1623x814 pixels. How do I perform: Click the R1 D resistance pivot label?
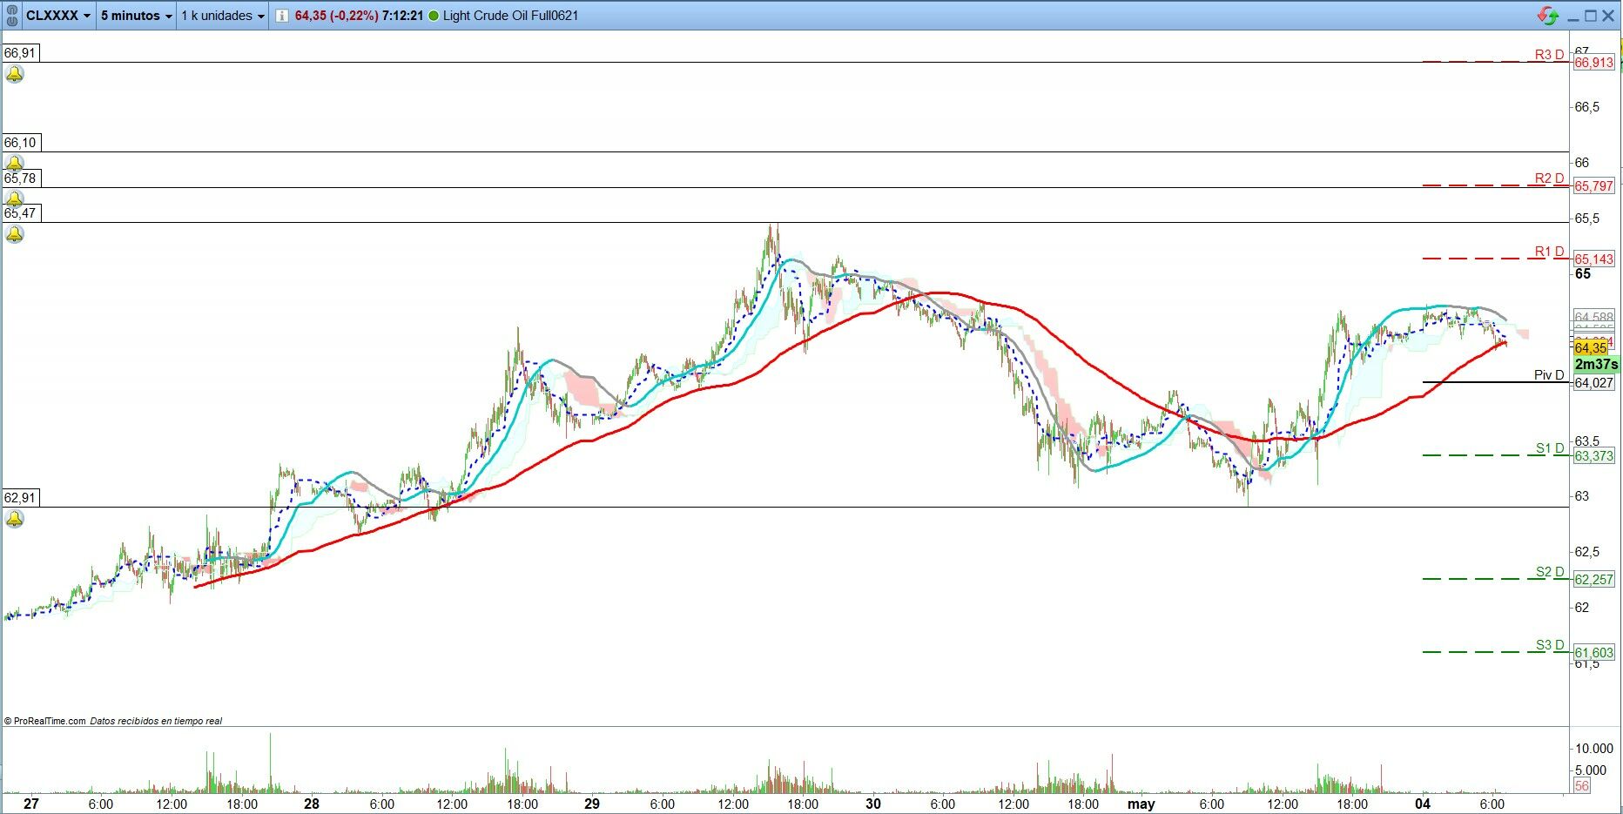pyautogui.click(x=1548, y=252)
